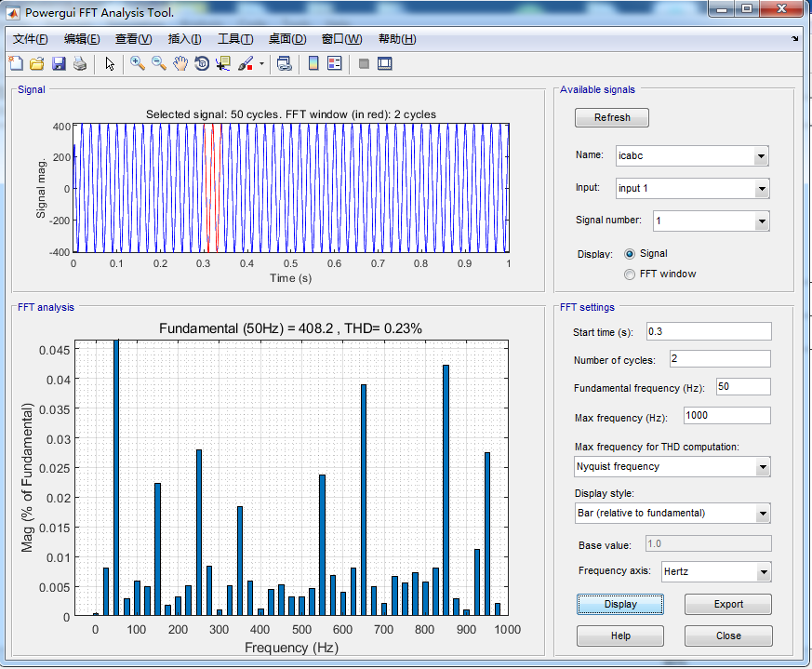Select the Zoom In magnifier tool
The image size is (812, 669).
click(138, 64)
